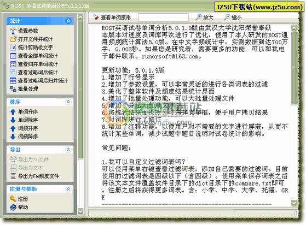Viewport: 306px width, 225px height.
Task: Click the application icon in title bar
Action: tap(6, 6)
